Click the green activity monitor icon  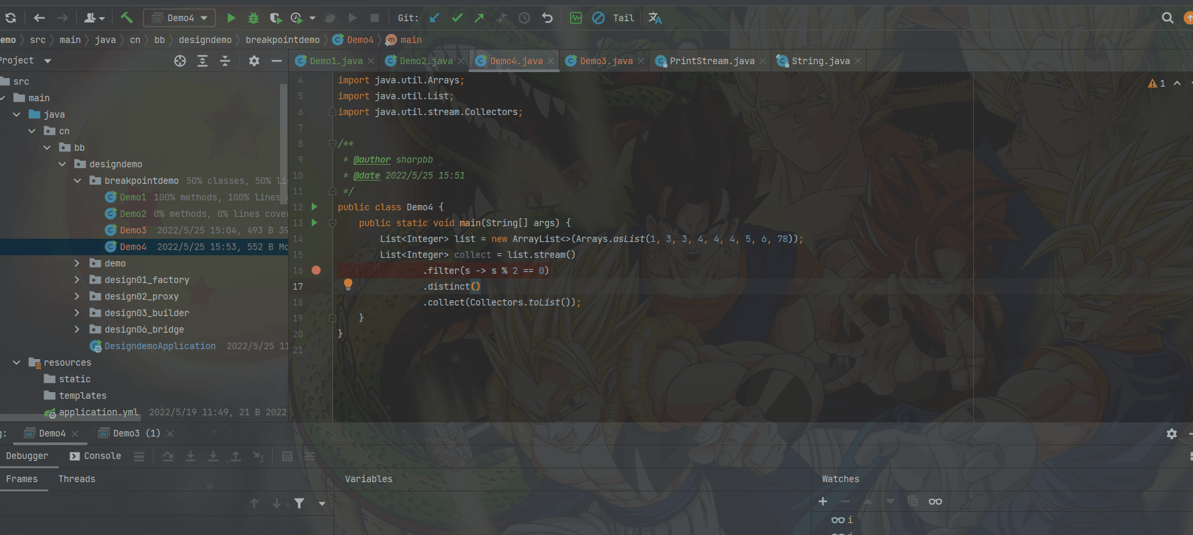click(x=576, y=18)
